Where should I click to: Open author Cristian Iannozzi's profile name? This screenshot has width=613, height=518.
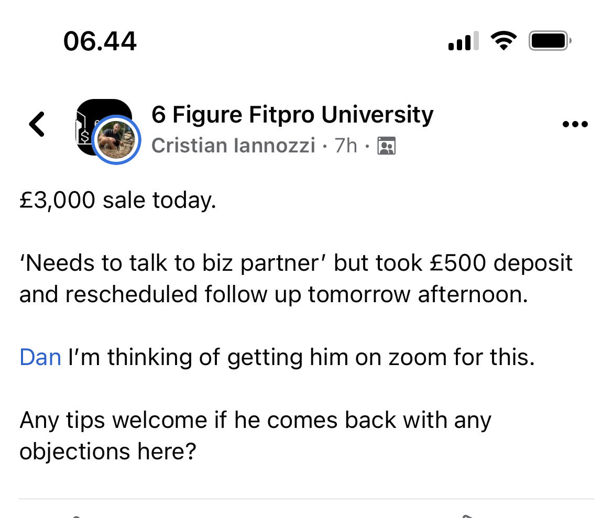(233, 146)
